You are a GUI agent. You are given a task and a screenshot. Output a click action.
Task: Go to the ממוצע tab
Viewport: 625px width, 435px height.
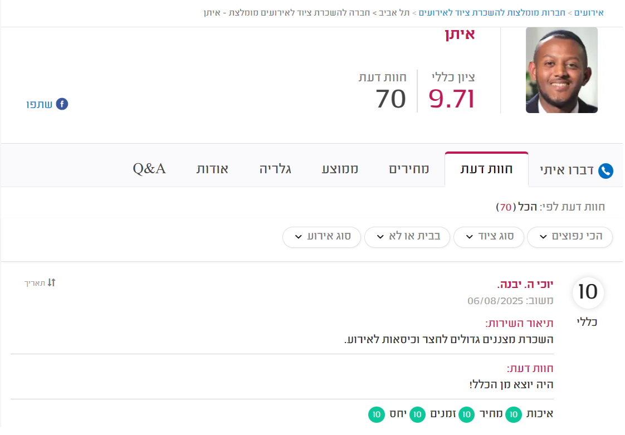click(x=340, y=169)
